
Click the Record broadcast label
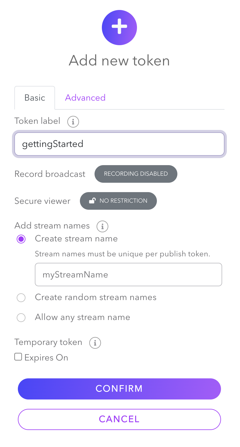50,174
